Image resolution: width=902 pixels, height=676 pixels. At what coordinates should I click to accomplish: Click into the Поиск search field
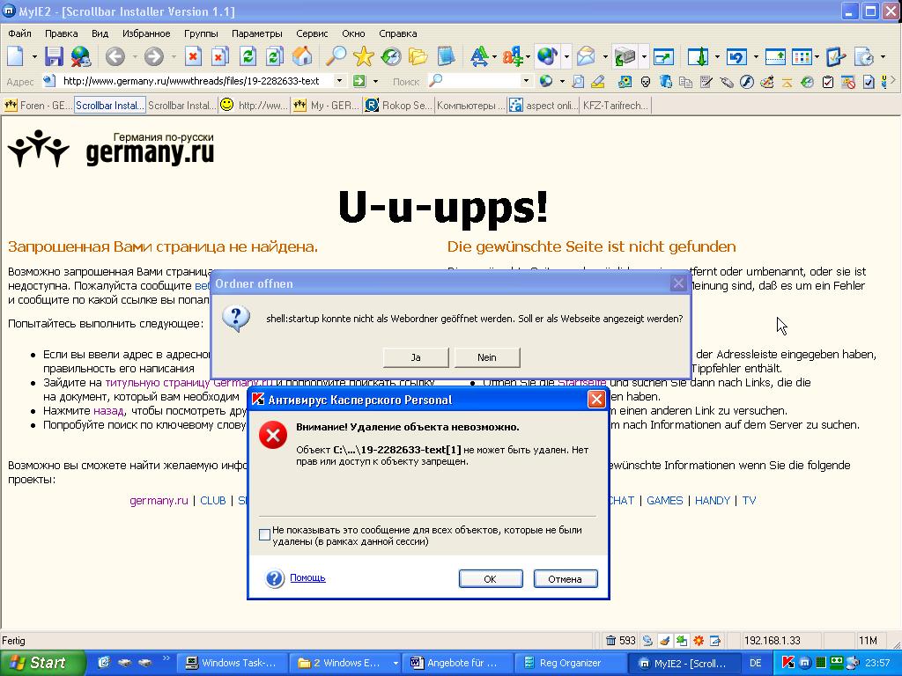pos(478,81)
